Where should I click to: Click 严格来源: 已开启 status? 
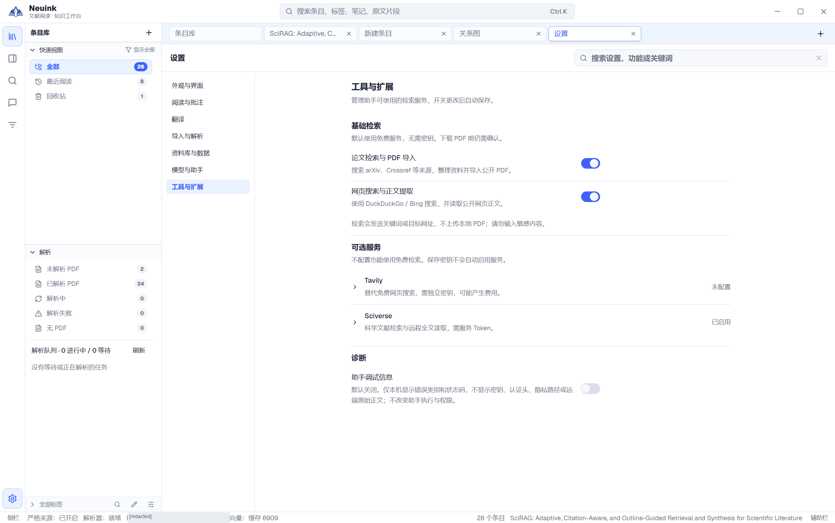pyautogui.click(x=52, y=518)
